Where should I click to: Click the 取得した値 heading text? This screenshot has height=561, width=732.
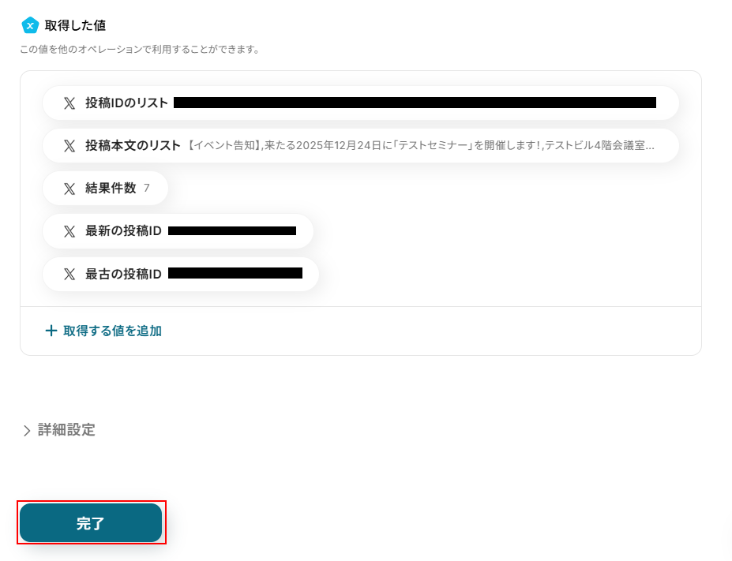point(75,26)
